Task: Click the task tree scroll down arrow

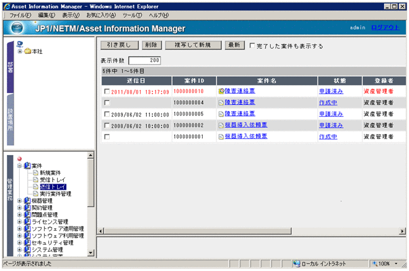Action: click(90, 252)
